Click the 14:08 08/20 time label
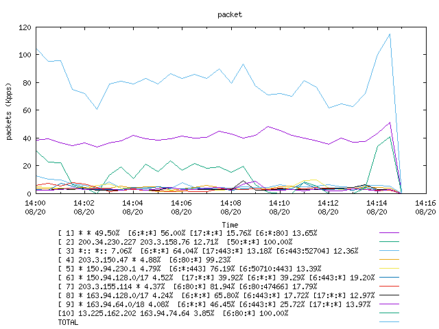 coord(230,207)
